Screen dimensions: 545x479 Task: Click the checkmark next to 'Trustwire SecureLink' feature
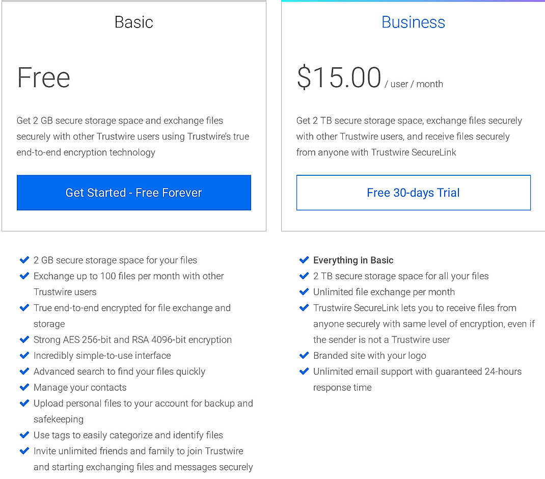pyautogui.click(x=304, y=308)
